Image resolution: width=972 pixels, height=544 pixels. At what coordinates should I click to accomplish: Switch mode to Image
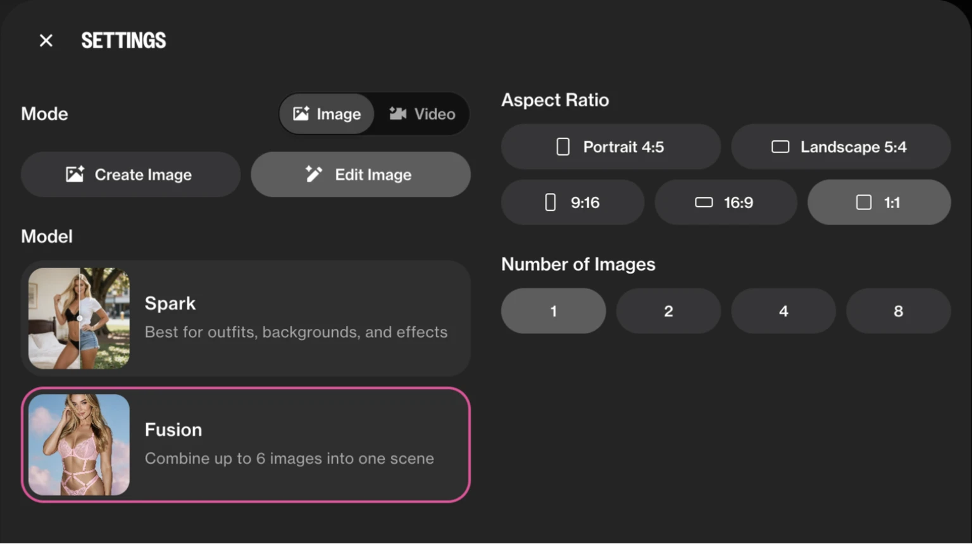[327, 114]
